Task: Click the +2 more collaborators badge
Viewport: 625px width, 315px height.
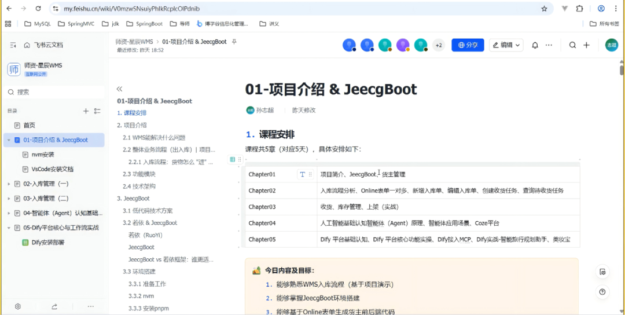Action: pos(439,45)
